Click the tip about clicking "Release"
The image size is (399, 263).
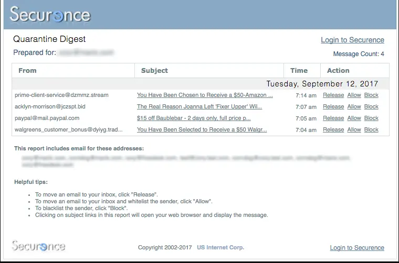coord(97,194)
